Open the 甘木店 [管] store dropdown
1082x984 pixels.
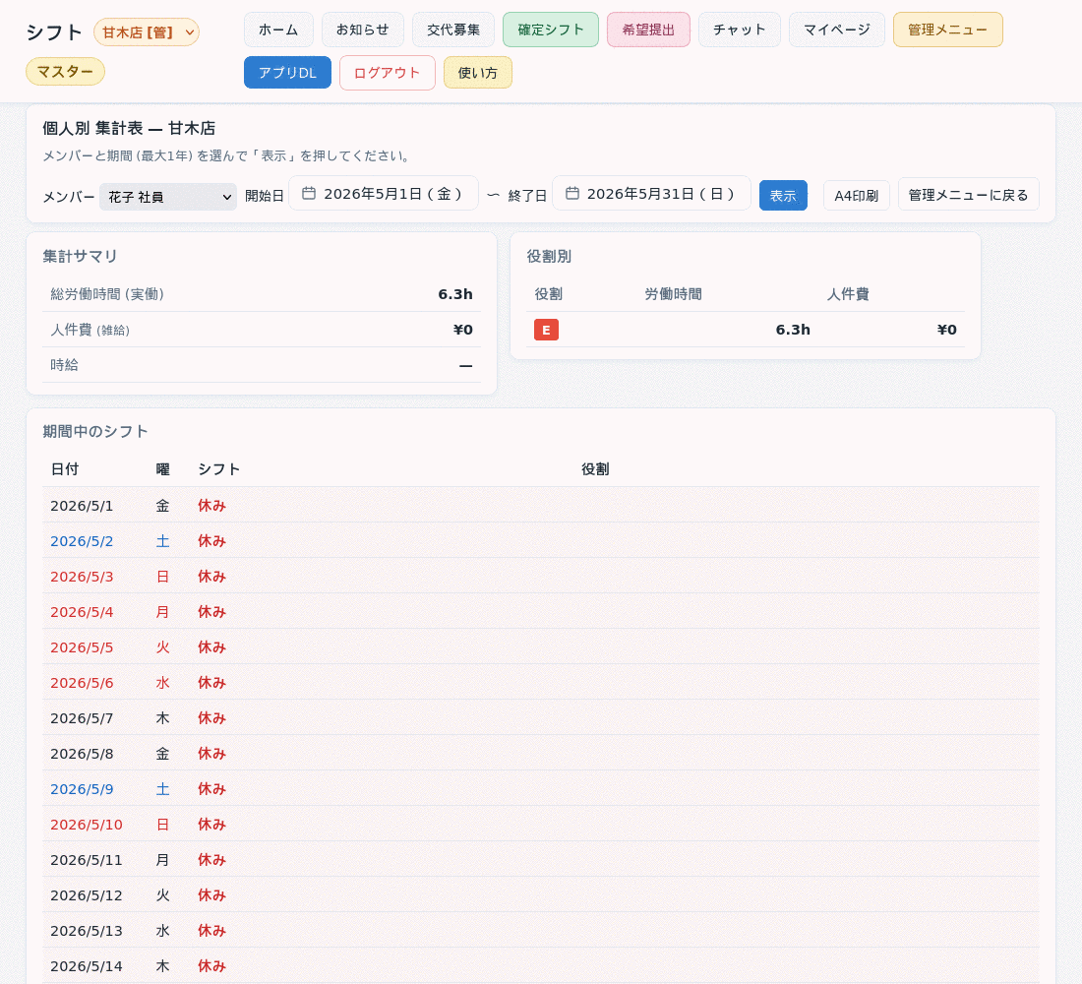(x=147, y=32)
